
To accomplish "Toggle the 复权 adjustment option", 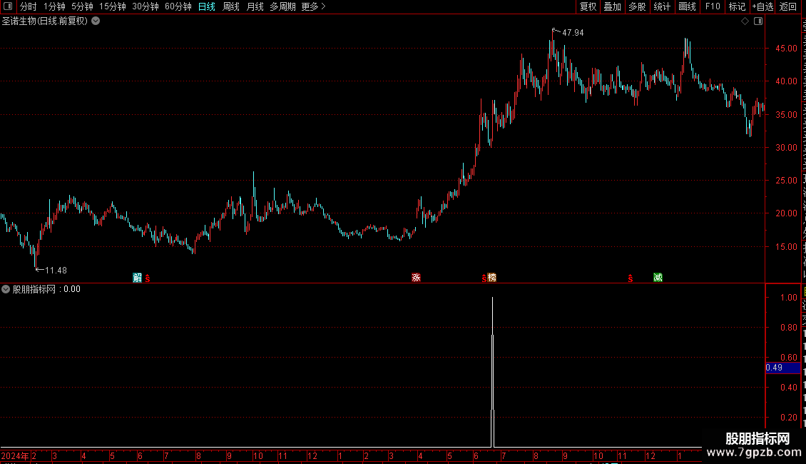I will pyautogui.click(x=588, y=6).
